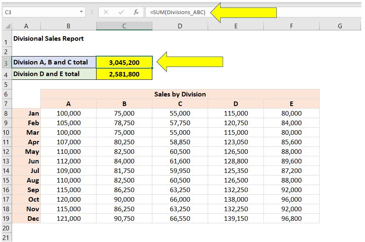Select the Dec sales value 96,800 for Division E
Screen dimensions: 365x242
291,218
